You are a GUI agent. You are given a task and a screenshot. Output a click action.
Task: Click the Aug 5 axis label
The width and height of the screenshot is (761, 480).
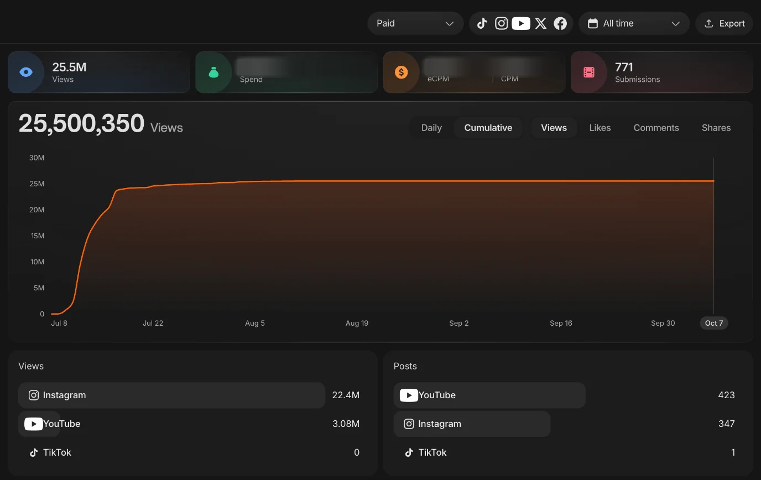[x=255, y=323]
